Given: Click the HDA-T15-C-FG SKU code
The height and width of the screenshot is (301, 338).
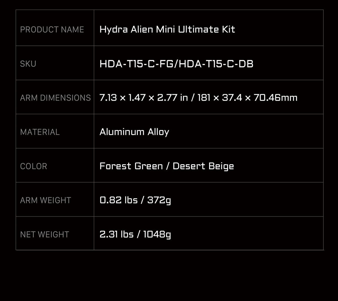Looking at the screenshot, I should [x=137, y=64].
